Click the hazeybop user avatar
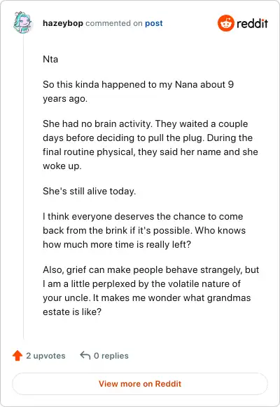The image size is (280, 407). 23,23
